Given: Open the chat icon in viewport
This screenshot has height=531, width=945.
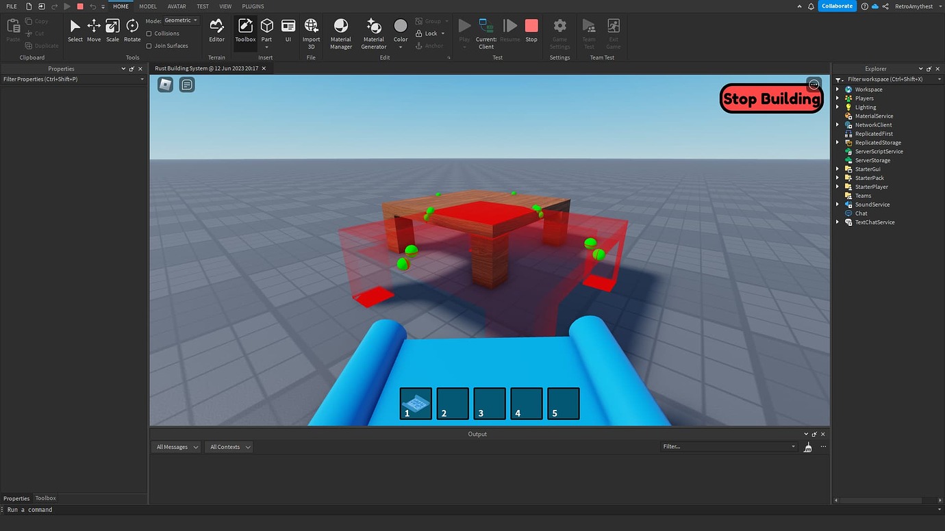Looking at the screenshot, I should [187, 84].
